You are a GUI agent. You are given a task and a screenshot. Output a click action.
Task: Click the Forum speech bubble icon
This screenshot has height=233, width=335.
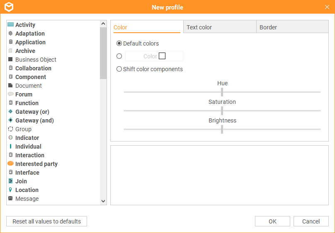(11, 94)
